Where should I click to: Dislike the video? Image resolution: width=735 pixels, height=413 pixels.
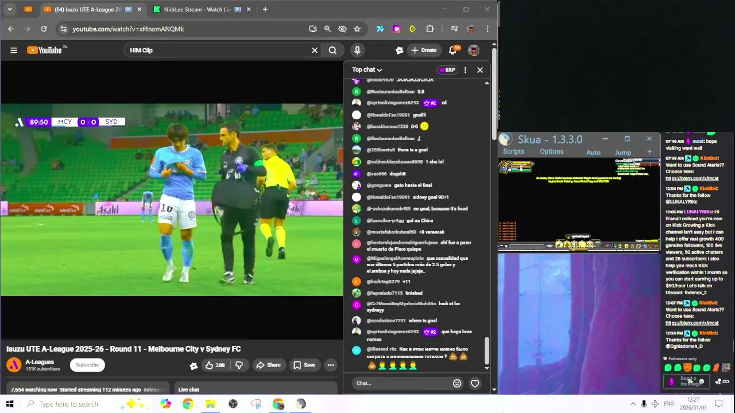pos(239,365)
